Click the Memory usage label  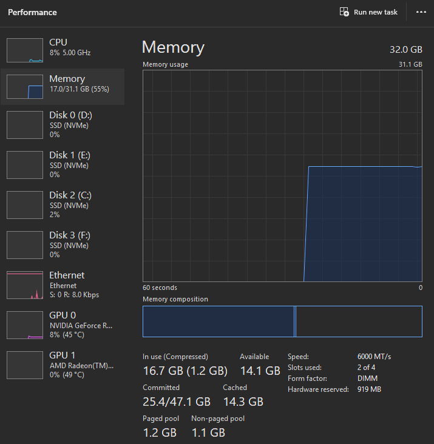pyautogui.click(x=166, y=64)
